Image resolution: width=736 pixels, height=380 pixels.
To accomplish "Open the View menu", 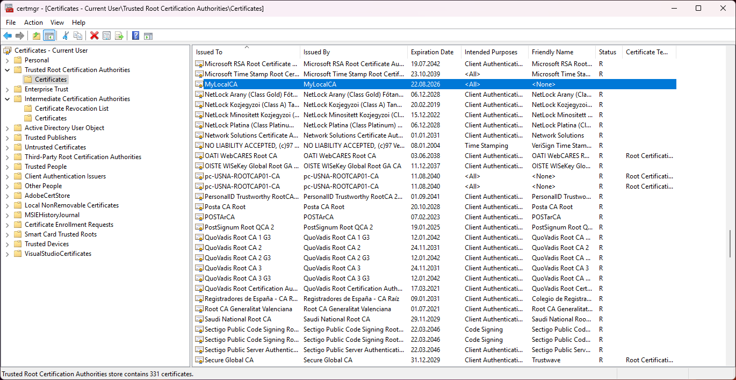I will [57, 23].
